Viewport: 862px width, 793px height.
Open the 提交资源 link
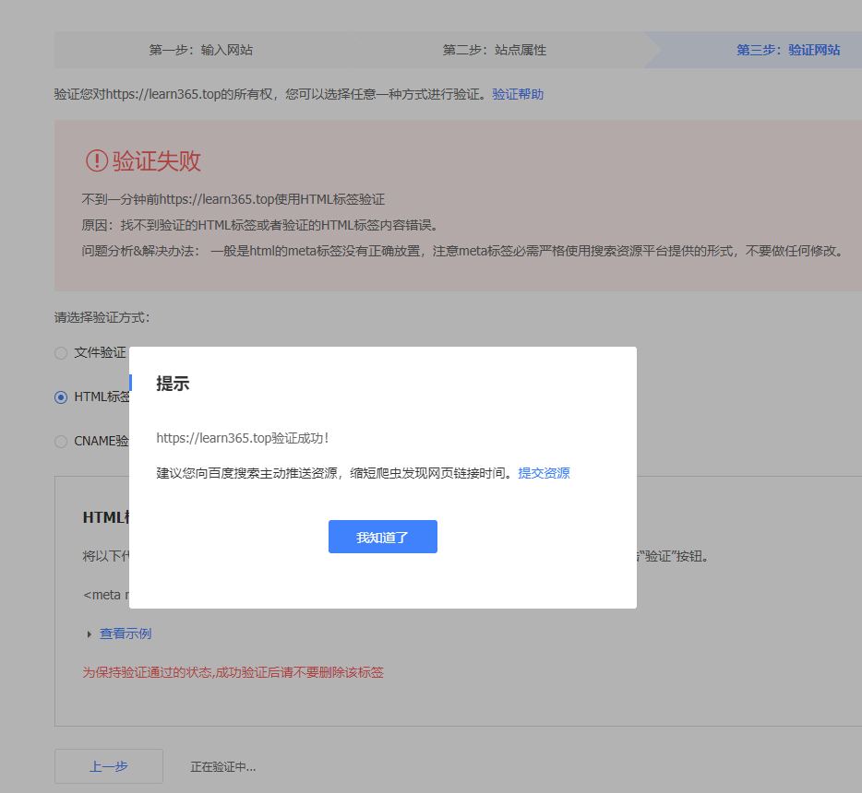point(544,473)
